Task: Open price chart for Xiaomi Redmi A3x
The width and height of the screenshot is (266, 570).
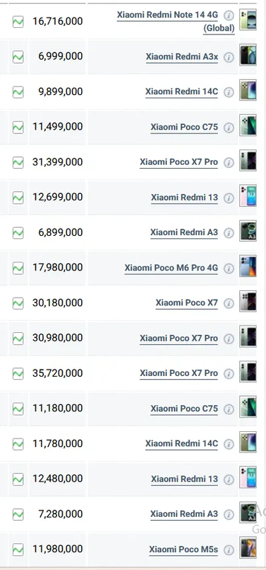Action: [x=18, y=56]
